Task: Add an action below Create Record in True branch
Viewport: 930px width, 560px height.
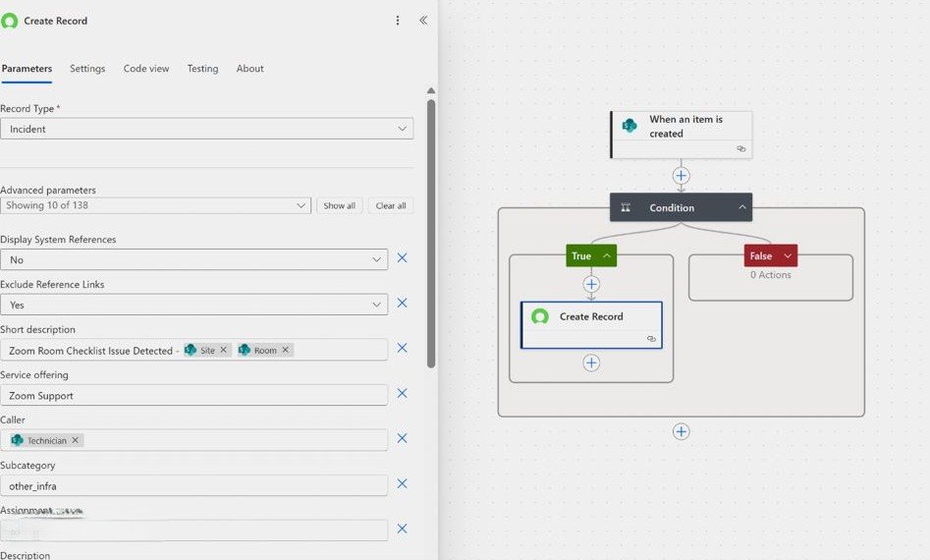Action: point(591,364)
